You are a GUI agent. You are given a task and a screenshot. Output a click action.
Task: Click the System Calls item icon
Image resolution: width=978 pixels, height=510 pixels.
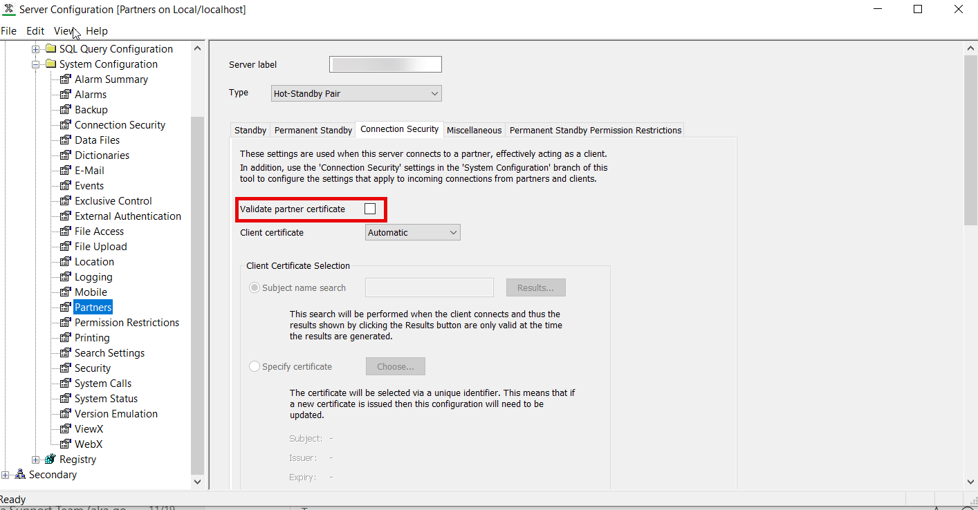coord(66,384)
